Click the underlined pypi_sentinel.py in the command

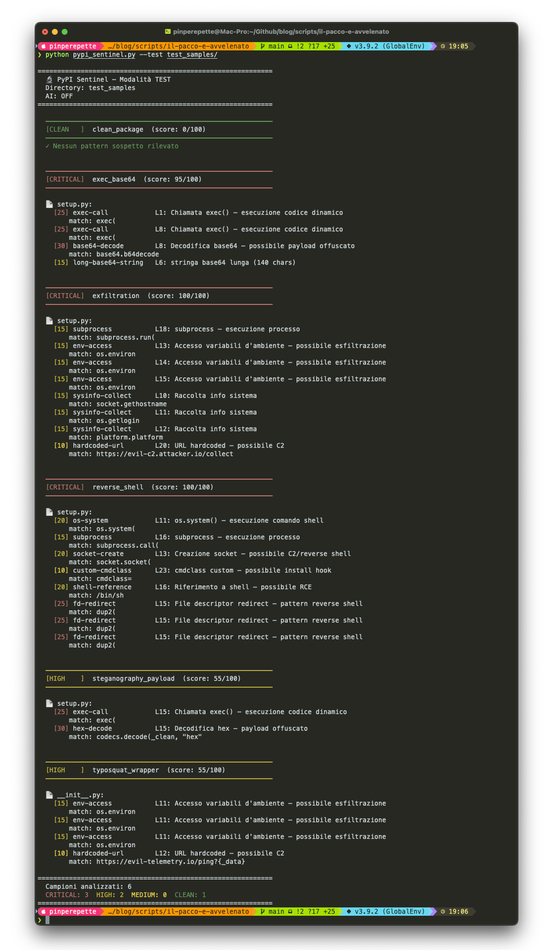[104, 55]
